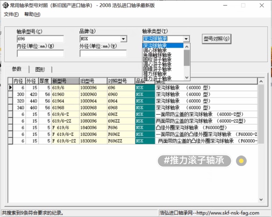The height and width of the screenshot is (217, 272).
Task: Focus the 内径 (mm) input field
Action: [40, 53]
